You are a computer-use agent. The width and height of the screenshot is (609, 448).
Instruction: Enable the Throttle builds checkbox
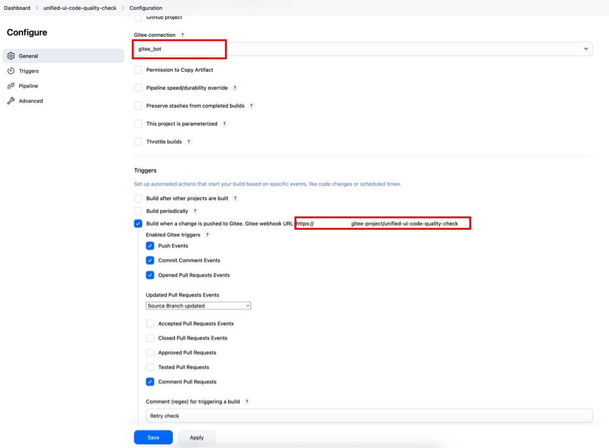138,142
